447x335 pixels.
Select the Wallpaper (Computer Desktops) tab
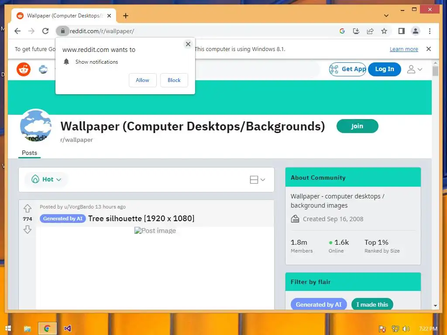click(64, 16)
